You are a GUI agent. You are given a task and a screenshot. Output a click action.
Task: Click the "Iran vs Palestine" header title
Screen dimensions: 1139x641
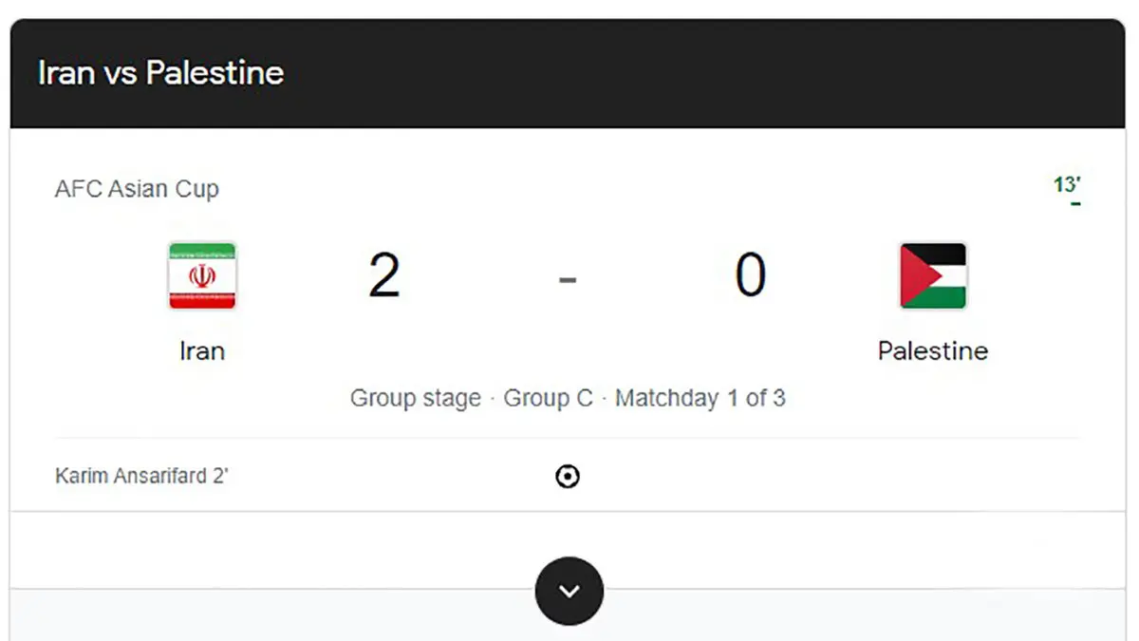[x=160, y=73]
